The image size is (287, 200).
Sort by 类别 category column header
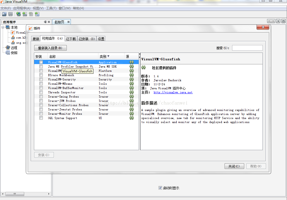point(111,57)
